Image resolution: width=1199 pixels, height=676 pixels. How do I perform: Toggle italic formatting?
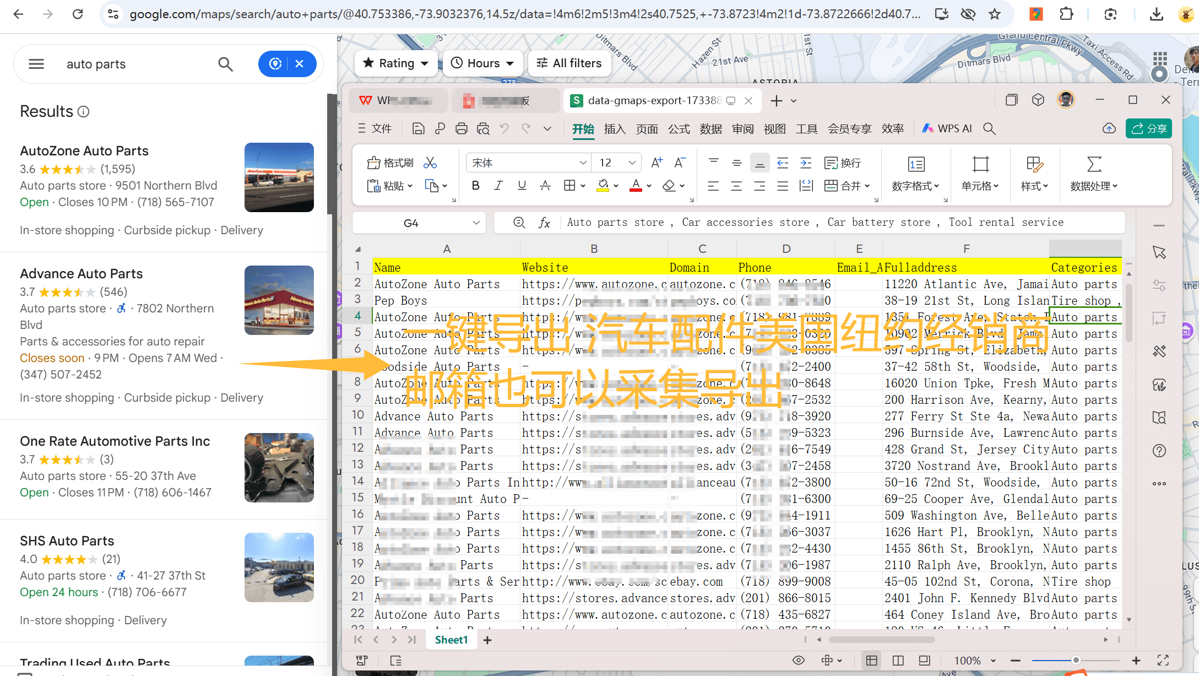pos(498,186)
